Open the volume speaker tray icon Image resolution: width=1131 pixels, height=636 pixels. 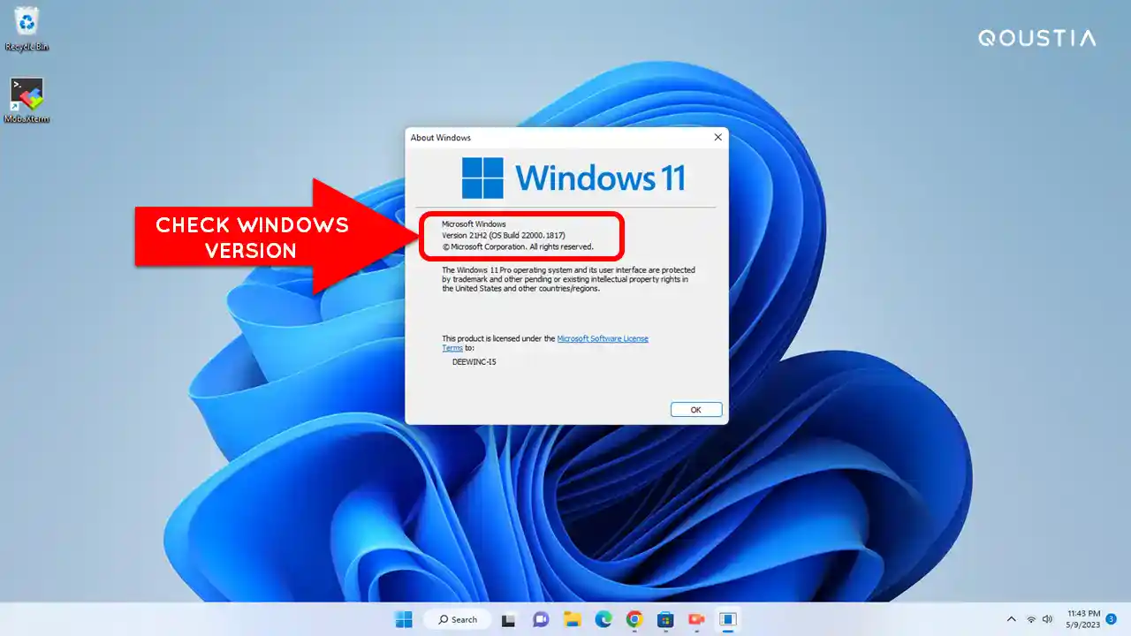click(1048, 619)
